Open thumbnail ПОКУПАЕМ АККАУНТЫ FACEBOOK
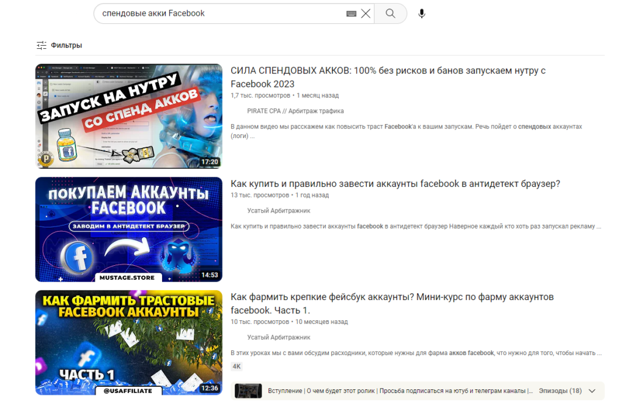626x407 pixels. [128, 229]
